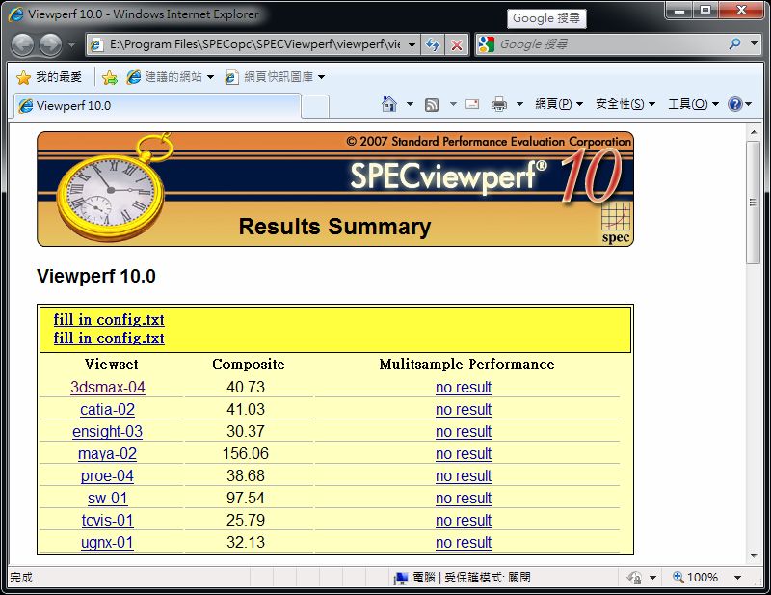Open the recent pages dropdown arrow
This screenshot has width=771, height=595.
71,45
